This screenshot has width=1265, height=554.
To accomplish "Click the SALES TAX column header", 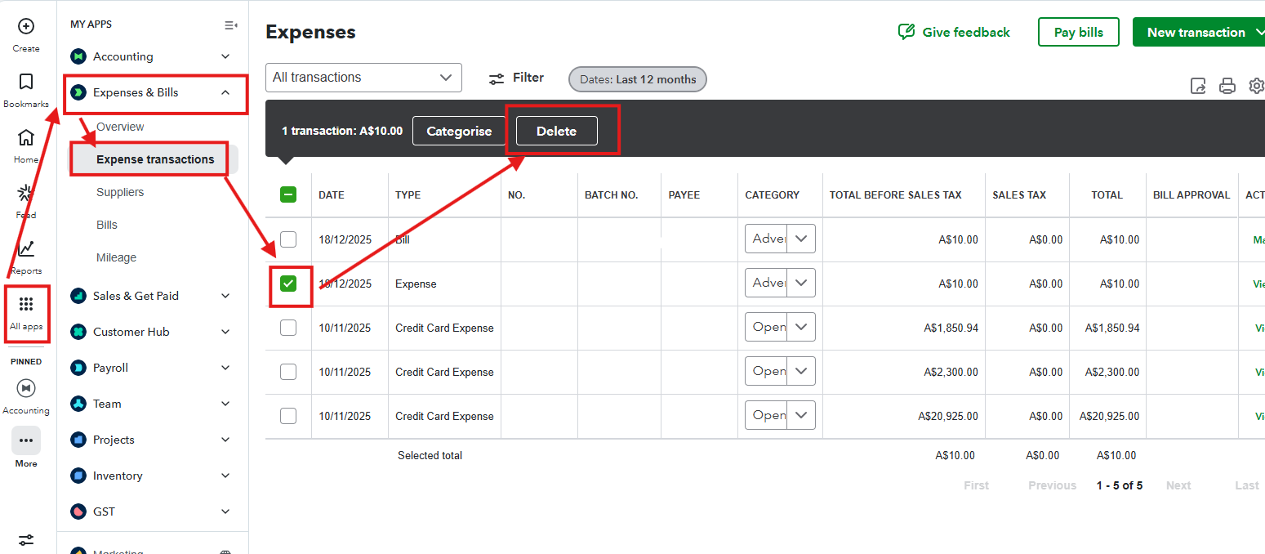I will coord(1019,194).
